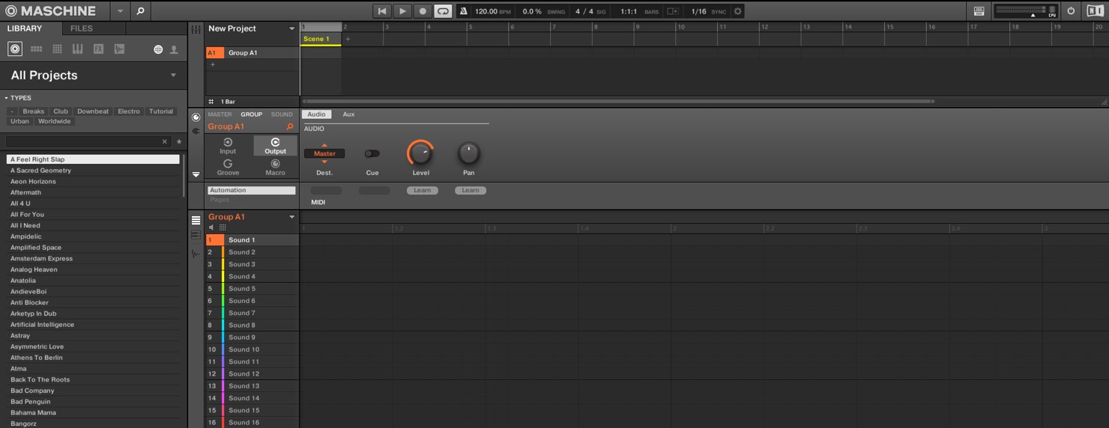Filter by the Electro type tag
The image size is (1109, 428).
[129, 111]
